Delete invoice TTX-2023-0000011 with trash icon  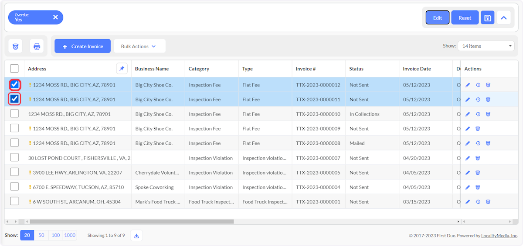coord(488,100)
